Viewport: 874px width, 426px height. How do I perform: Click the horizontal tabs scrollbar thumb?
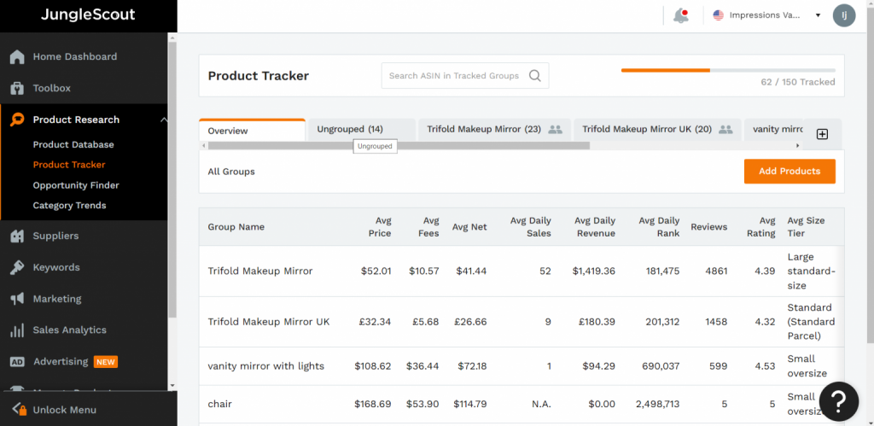click(399, 145)
